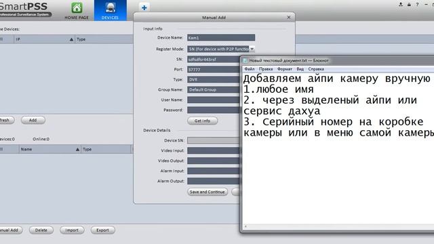
Task: Open the user account icon in SmartPSS
Action: coord(401,5)
